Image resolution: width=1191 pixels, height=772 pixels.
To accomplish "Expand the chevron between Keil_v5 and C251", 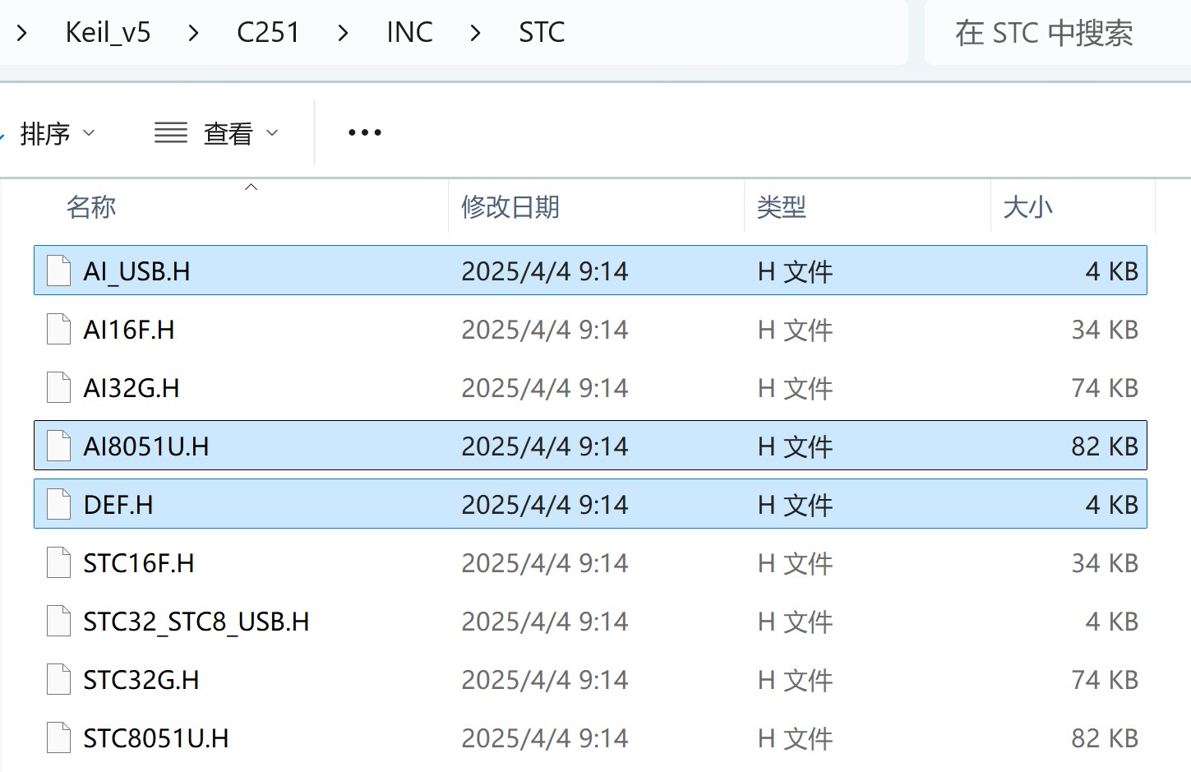I will point(193,33).
